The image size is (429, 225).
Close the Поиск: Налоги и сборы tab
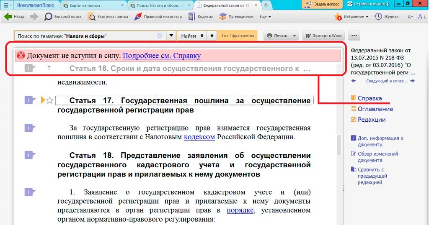pos(189,5)
